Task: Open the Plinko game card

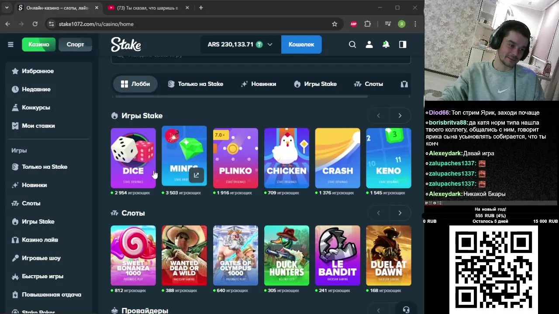Action: coord(235,158)
